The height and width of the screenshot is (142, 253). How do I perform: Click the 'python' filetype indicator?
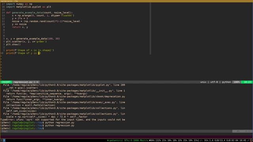pyautogui.click(x=227, y=82)
